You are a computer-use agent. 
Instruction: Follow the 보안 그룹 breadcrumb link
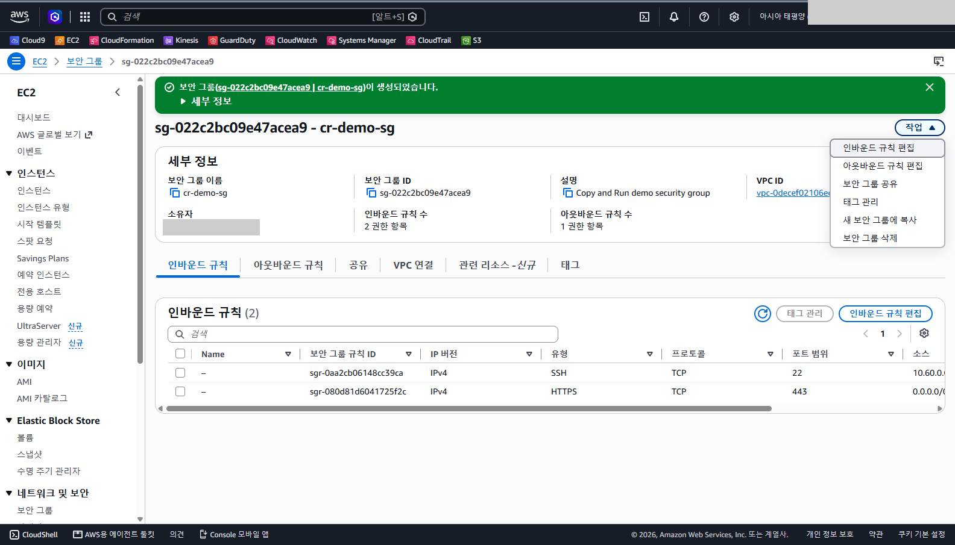click(84, 61)
